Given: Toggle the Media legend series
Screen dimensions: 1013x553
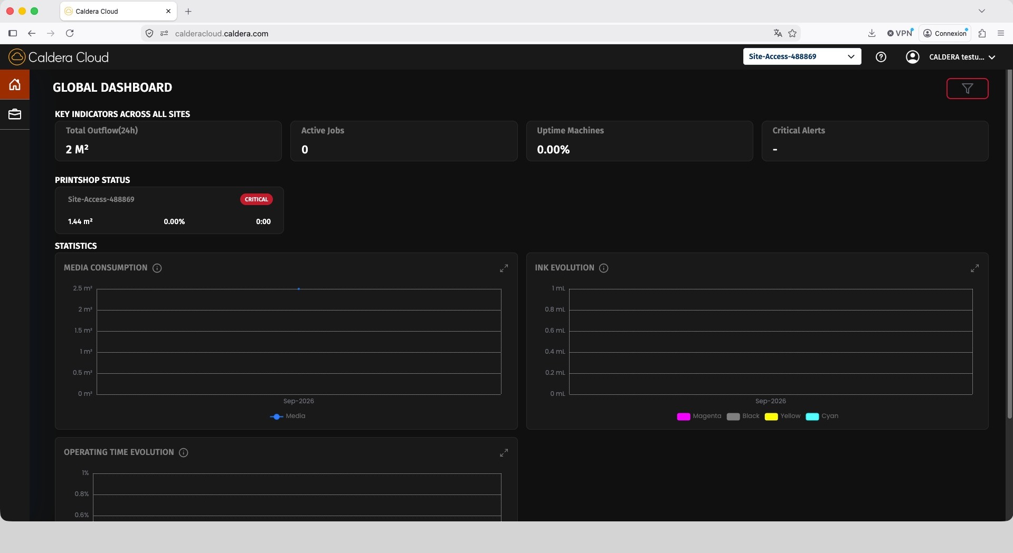Looking at the screenshot, I should click(288, 416).
